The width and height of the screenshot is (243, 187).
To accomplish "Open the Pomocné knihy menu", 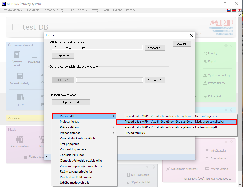I will click(x=53, y=10).
